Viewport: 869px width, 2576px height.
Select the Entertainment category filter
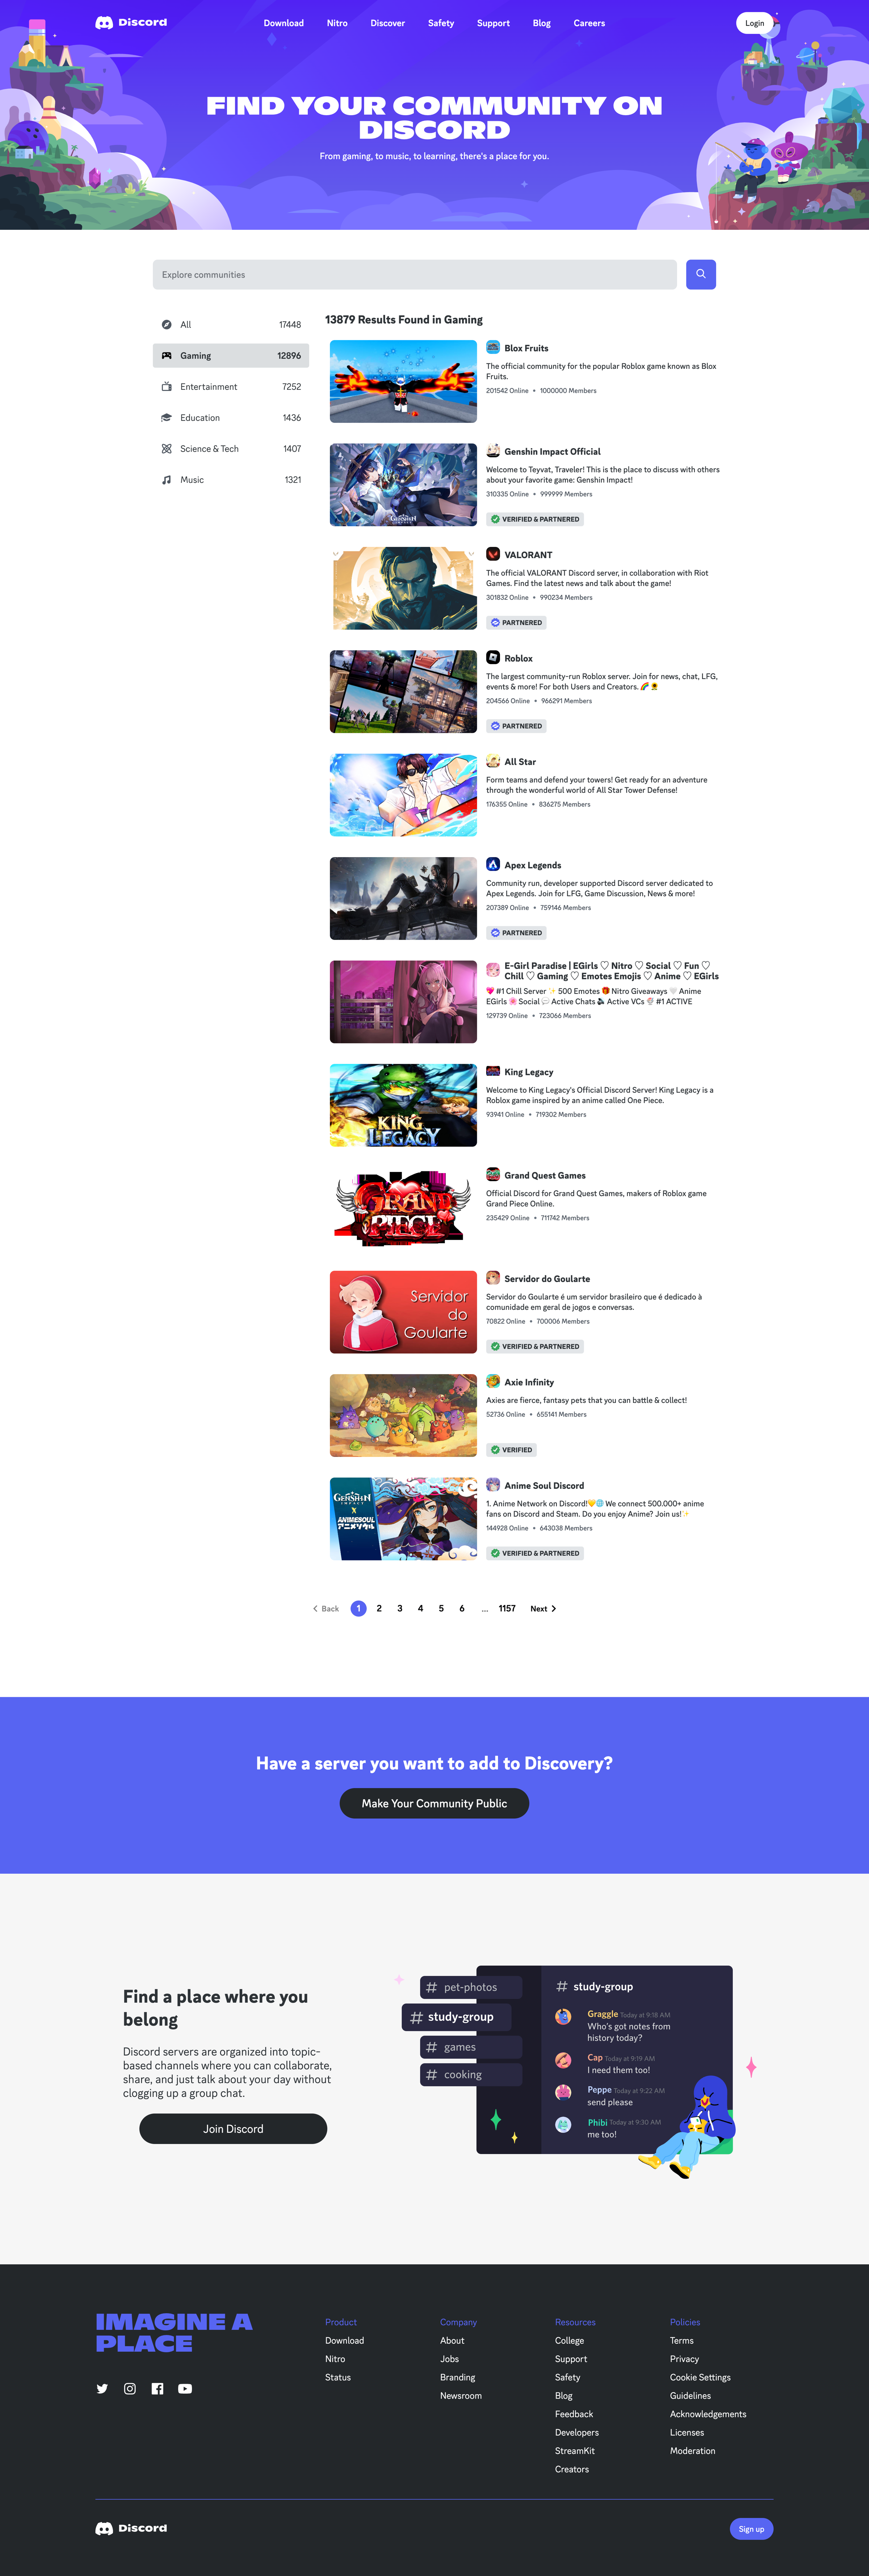point(231,387)
